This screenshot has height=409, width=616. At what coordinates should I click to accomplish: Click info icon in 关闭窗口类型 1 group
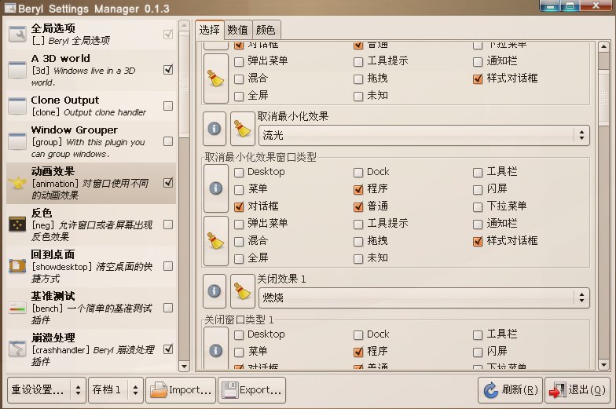(x=215, y=350)
